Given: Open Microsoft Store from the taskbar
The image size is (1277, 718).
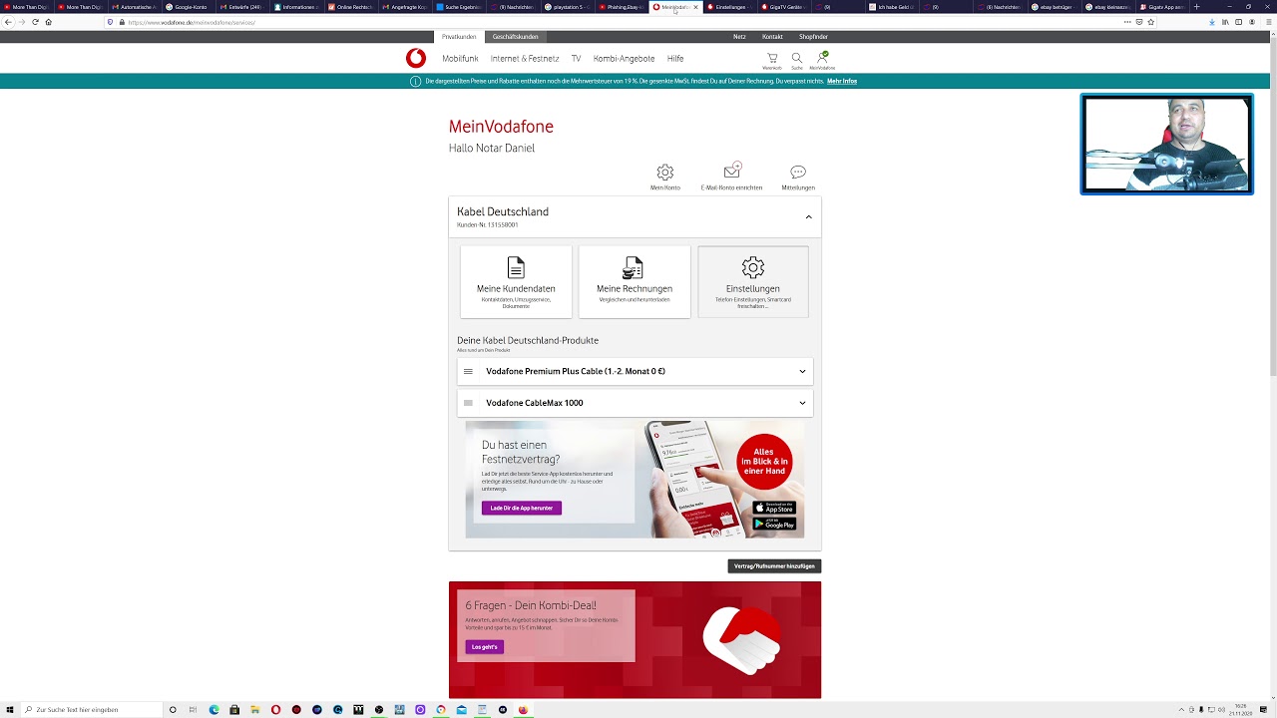Looking at the screenshot, I should (234, 710).
